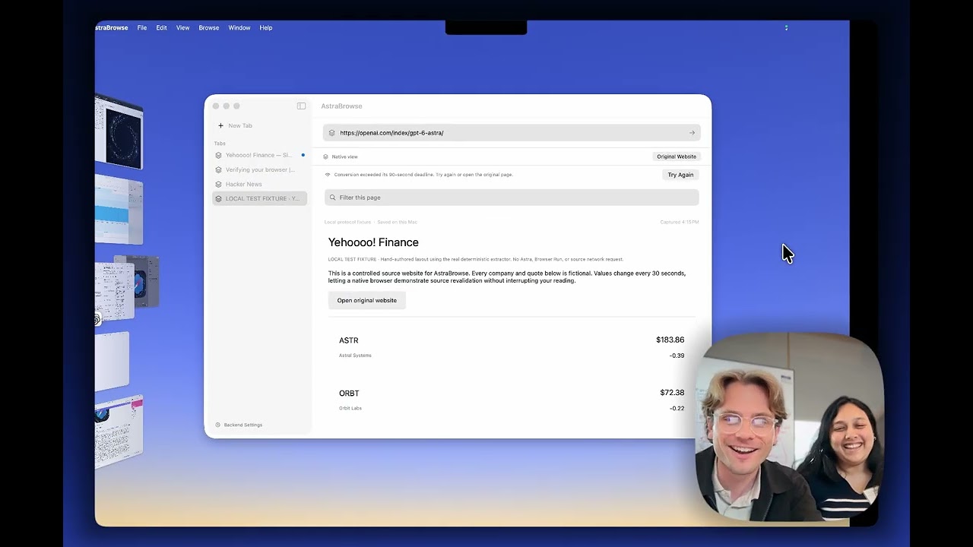The width and height of the screenshot is (973, 547).
Task: Click the URL address field
Action: point(512,133)
